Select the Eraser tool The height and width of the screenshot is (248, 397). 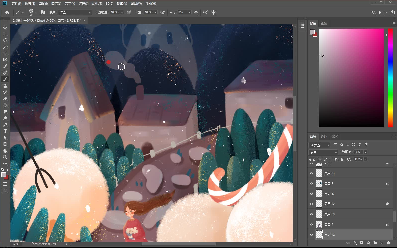click(x=5, y=99)
